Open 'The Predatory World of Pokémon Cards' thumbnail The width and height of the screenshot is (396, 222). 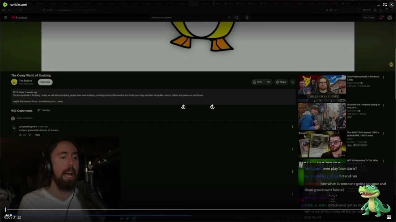coord(322,88)
